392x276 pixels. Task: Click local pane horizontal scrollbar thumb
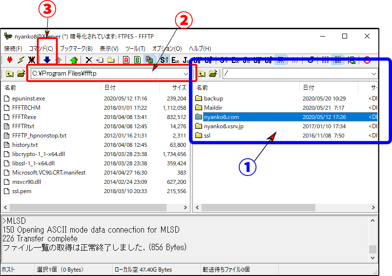[88, 207]
